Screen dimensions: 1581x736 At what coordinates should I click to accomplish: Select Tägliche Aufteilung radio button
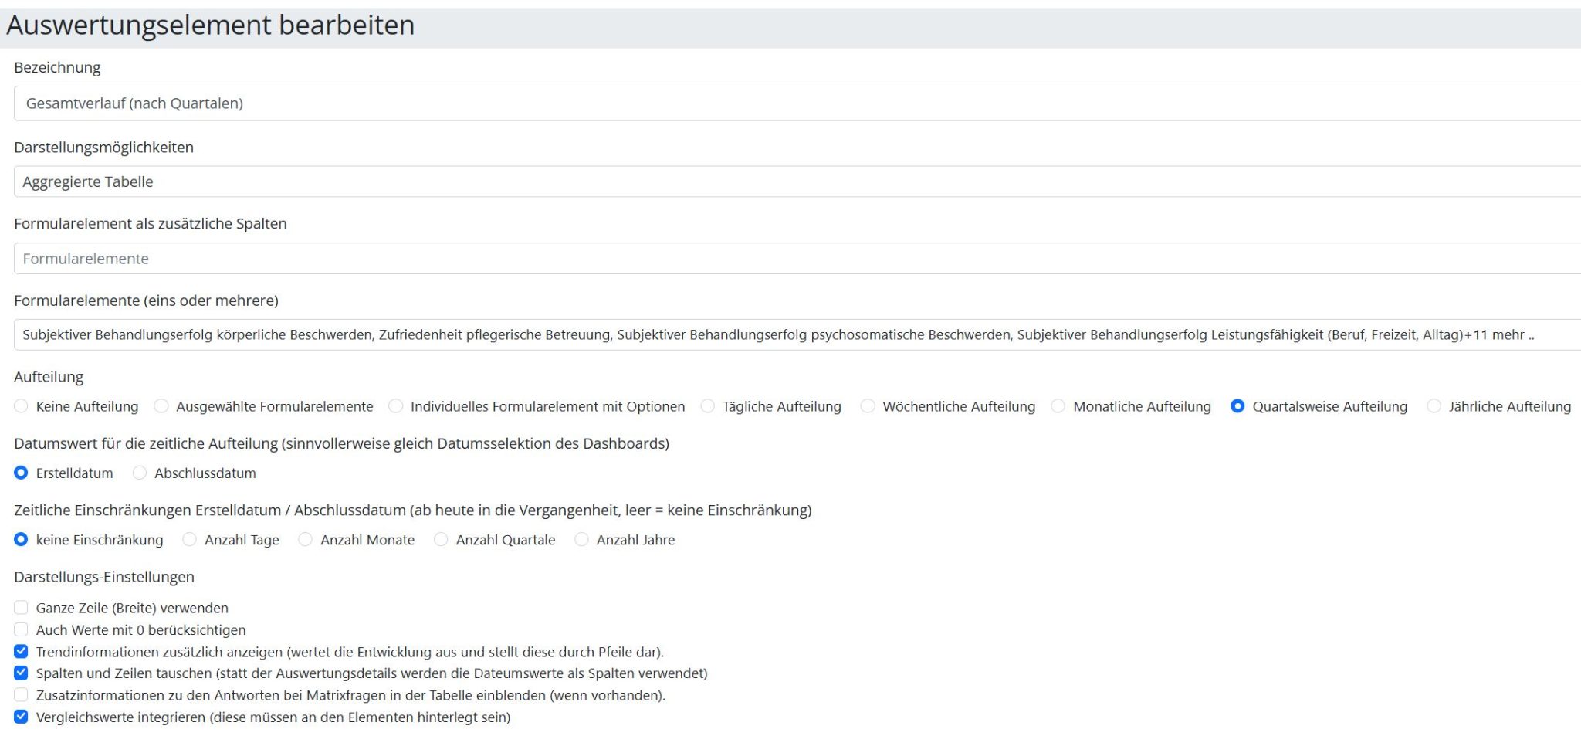point(708,406)
